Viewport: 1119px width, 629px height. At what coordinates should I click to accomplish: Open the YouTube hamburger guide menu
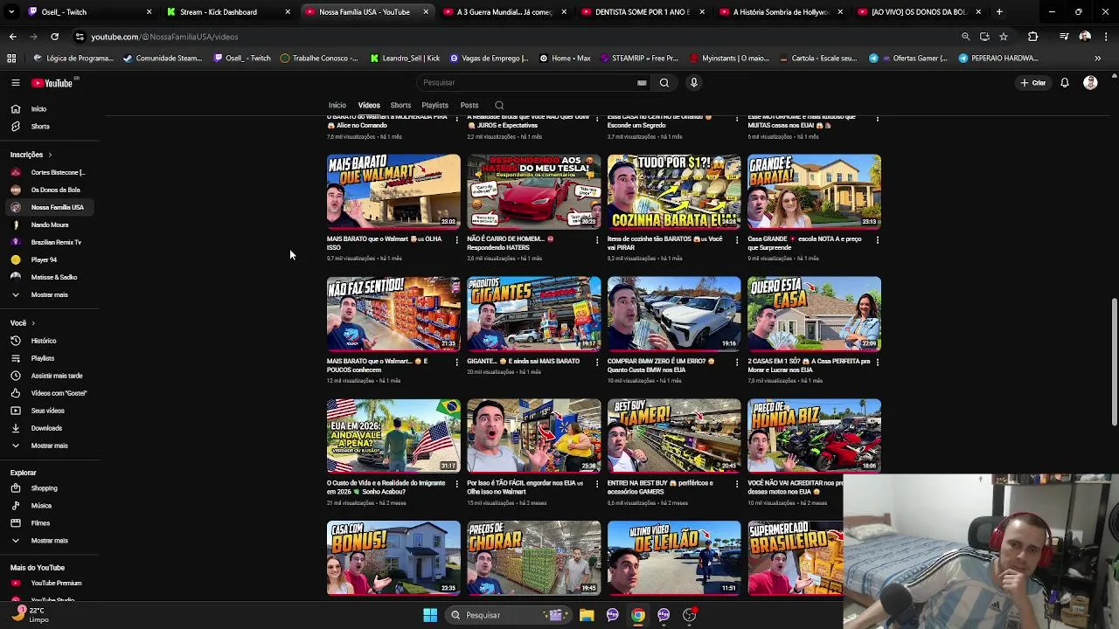click(x=15, y=83)
